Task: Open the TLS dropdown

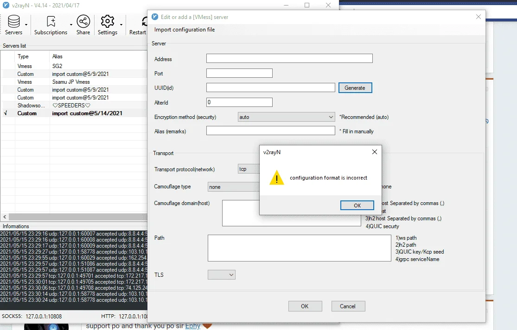Action: tap(222, 275)
